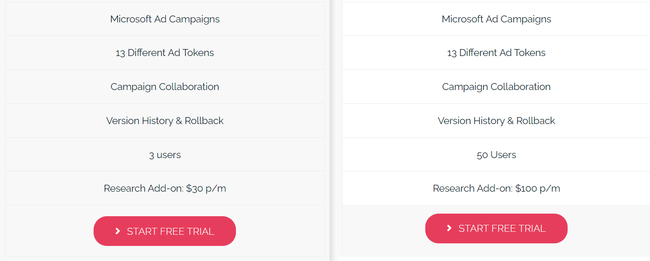The image size is (650, 261).
Task: Click the Research Add-on $100 p/m row
Action: (x=496, y=188)
